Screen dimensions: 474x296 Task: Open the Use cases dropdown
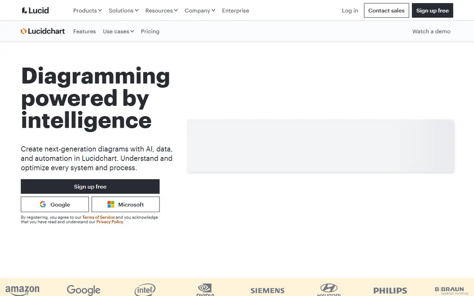pos(118,31)
